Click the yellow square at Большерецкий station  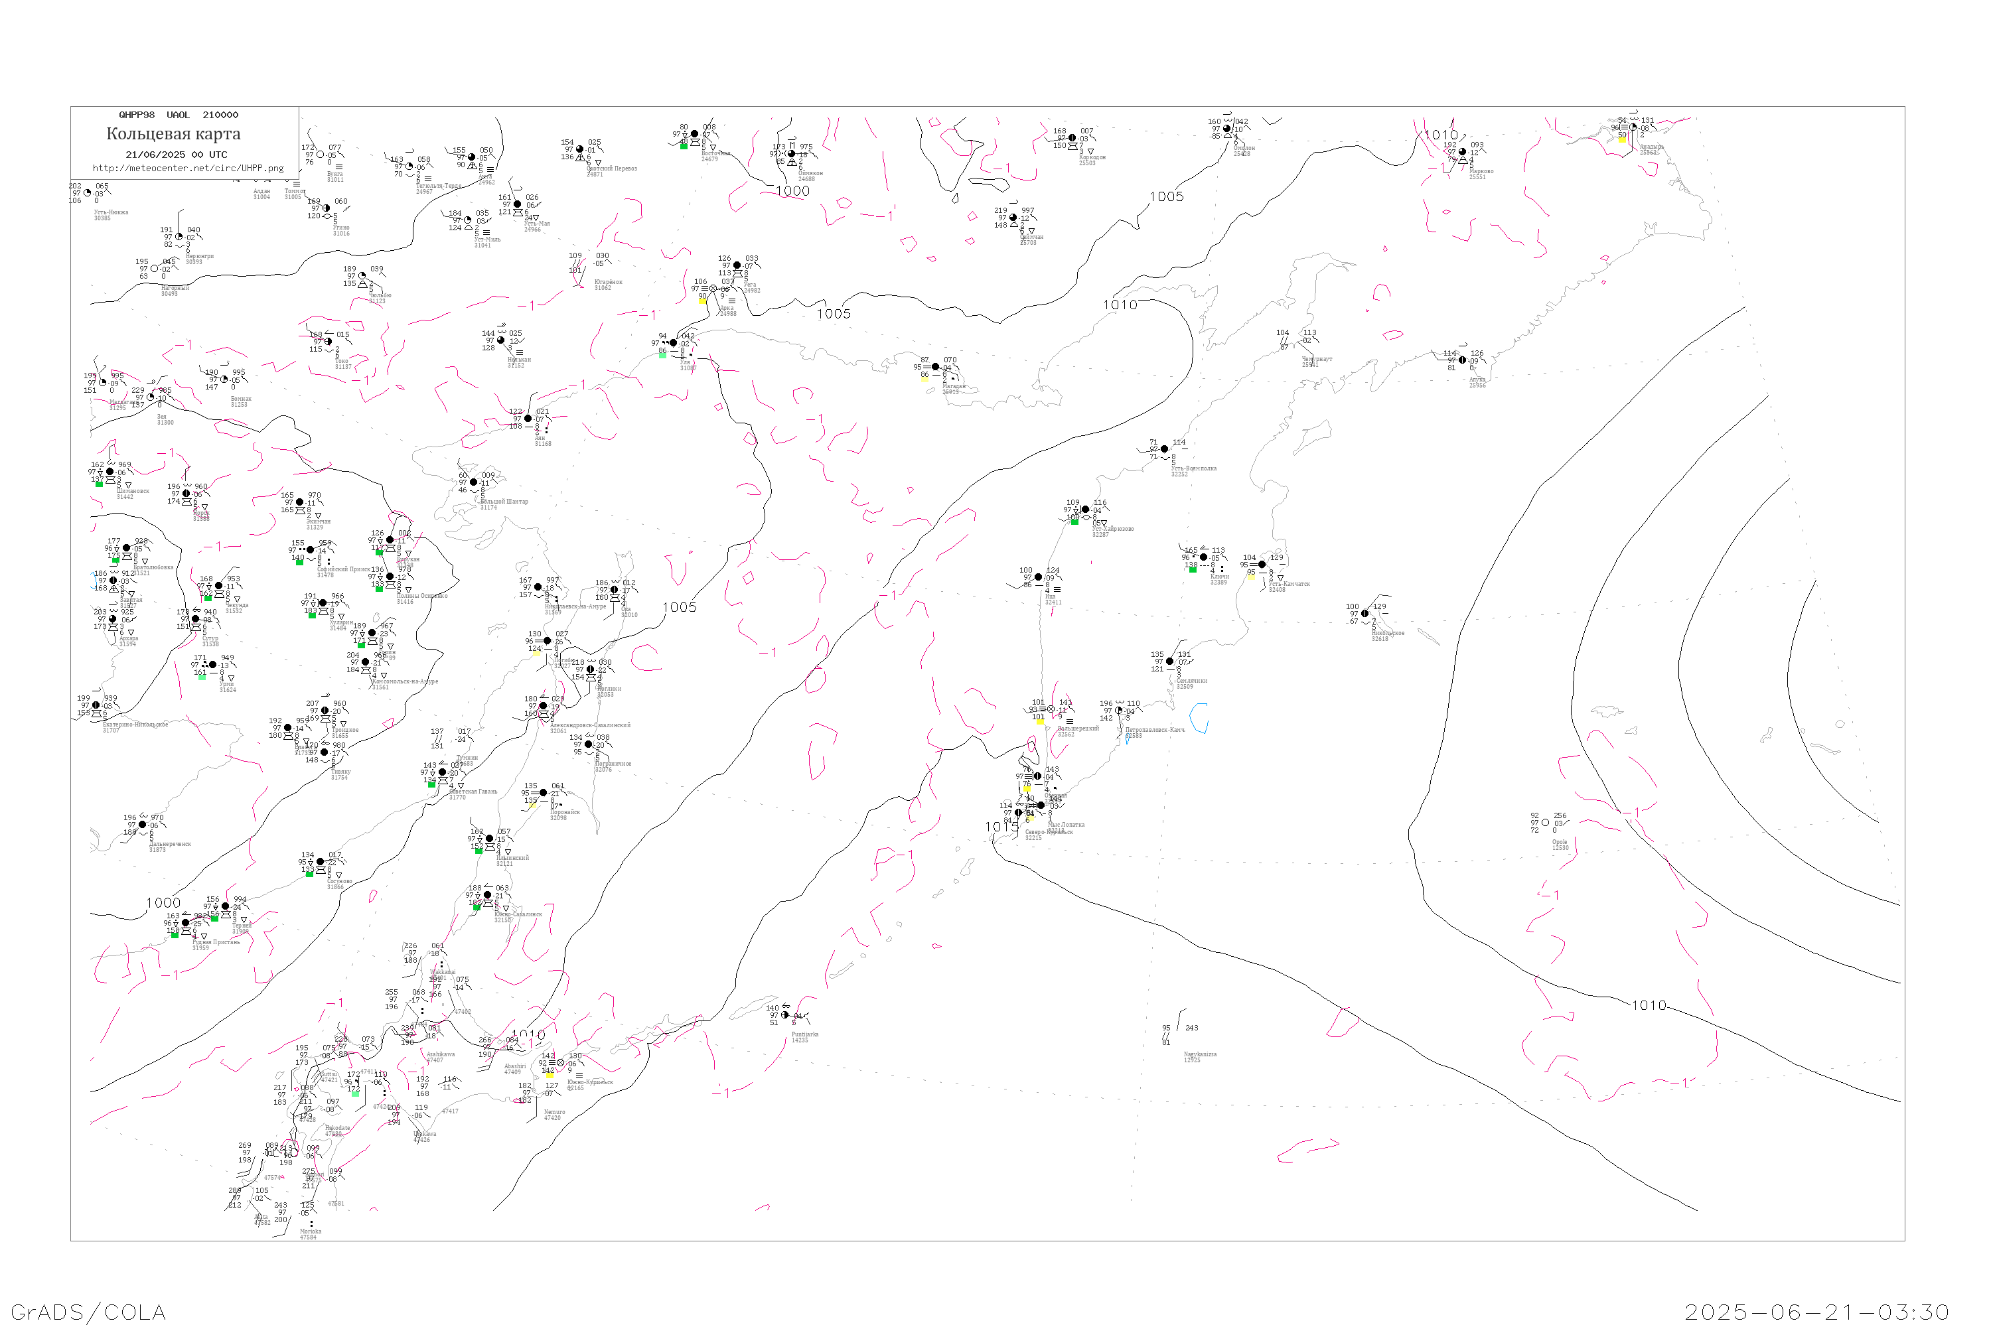tap(1041, 721)
